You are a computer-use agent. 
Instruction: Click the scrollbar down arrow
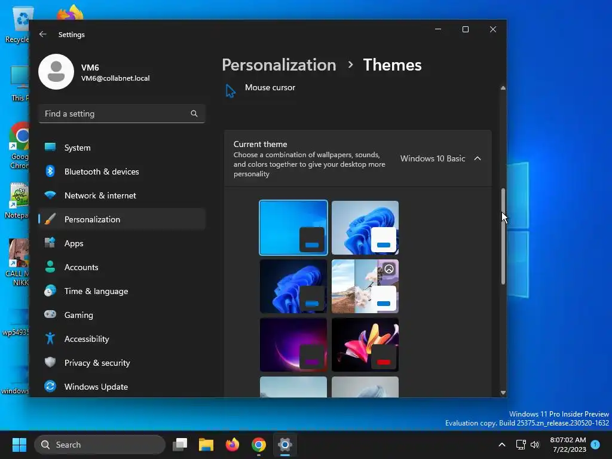[x=503, y=393]
